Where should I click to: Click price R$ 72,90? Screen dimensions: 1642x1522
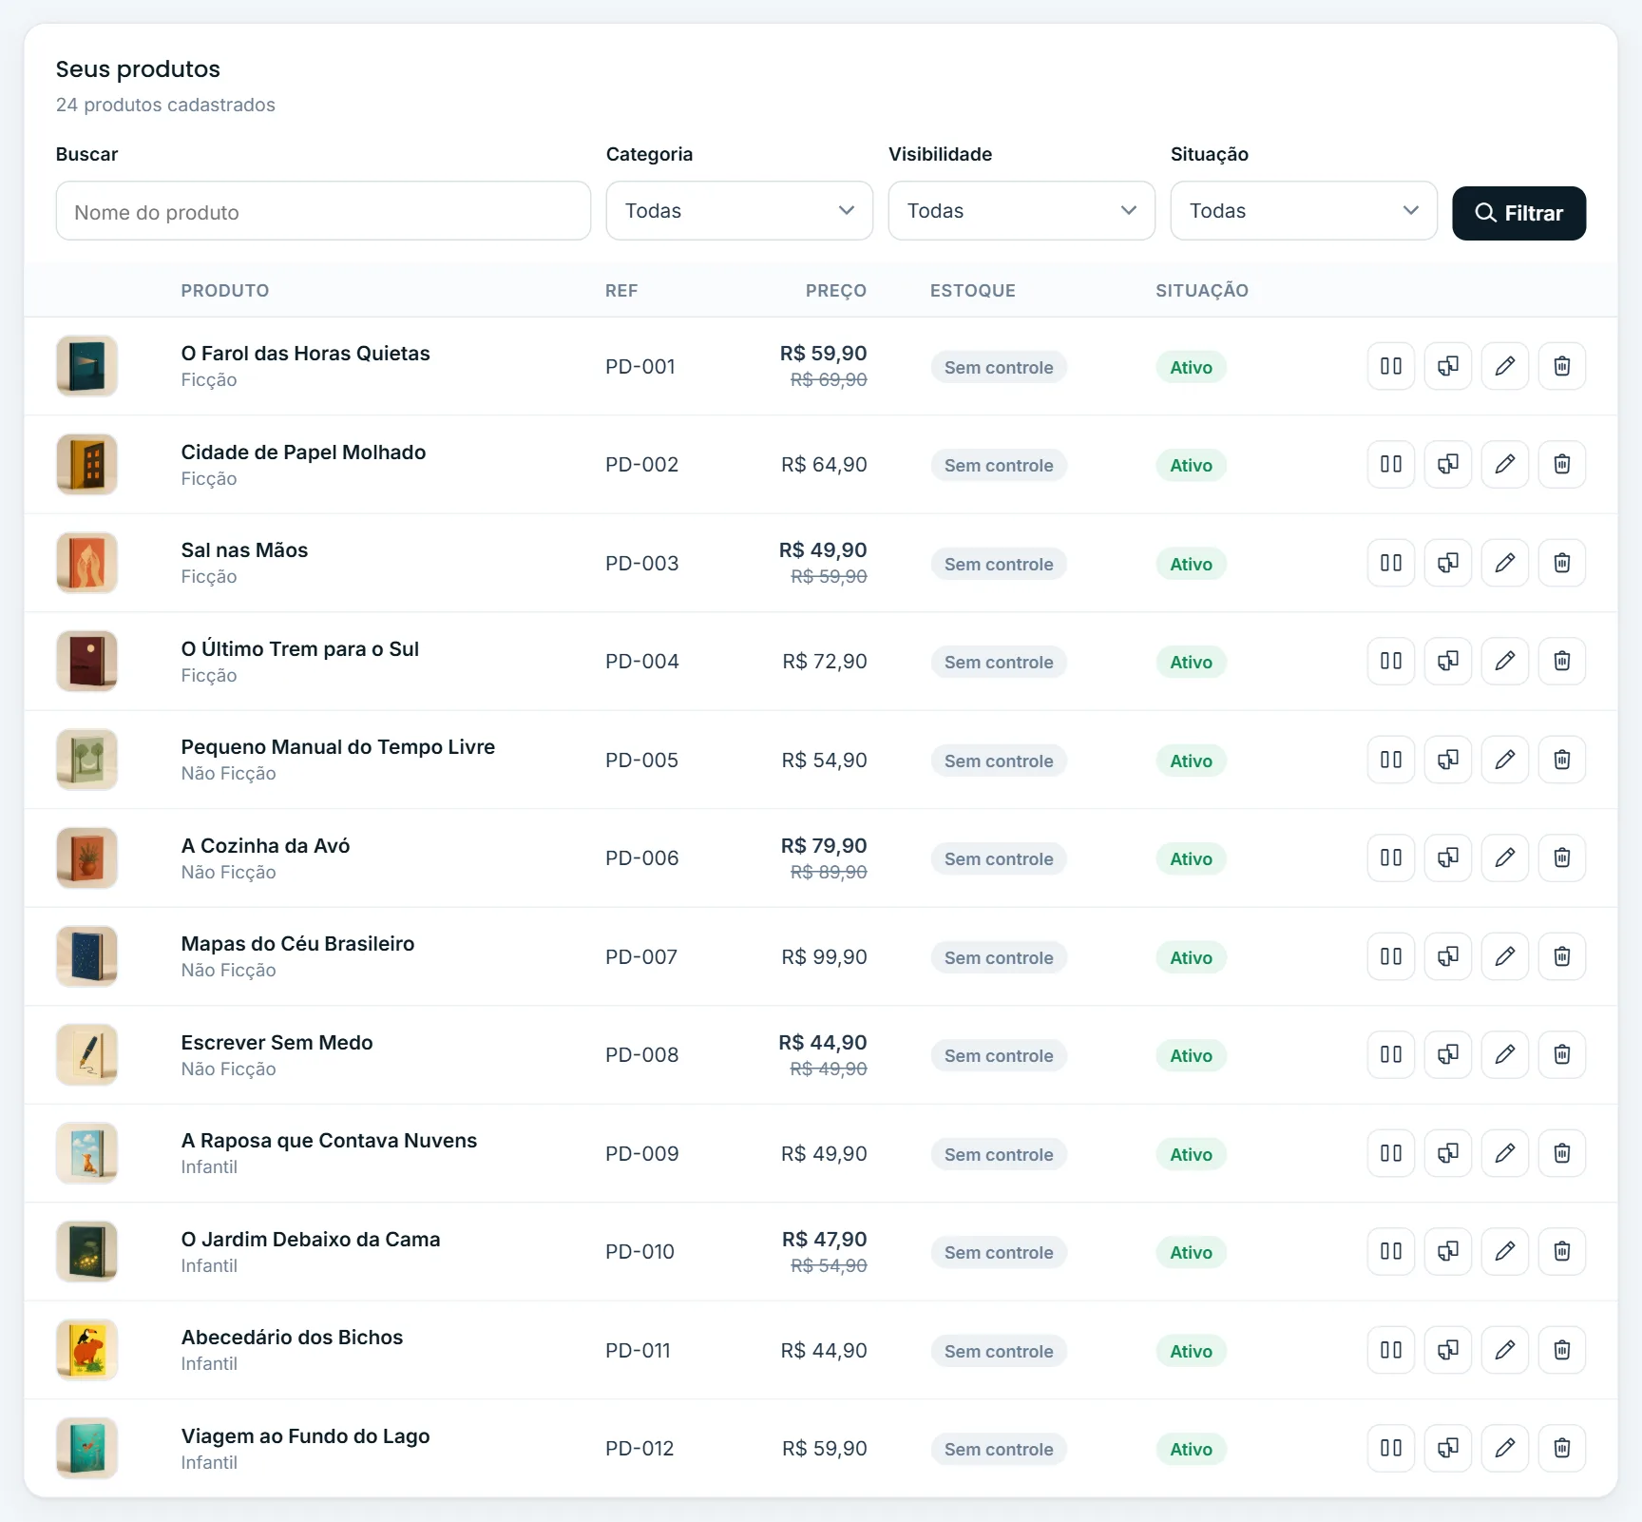(x=825, y=662)
